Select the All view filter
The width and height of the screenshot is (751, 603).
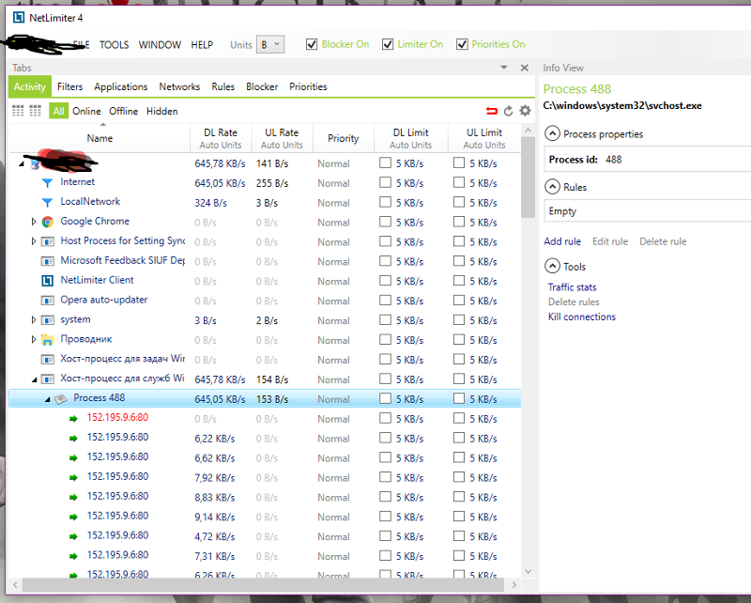tap(58, 111)
